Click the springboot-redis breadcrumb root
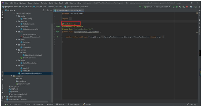Screen dimensions: 201x106 10,7
